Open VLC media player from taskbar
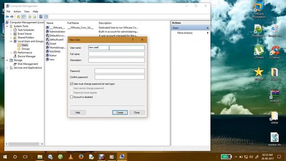This screenshot has height=161, width=286. (71, 157)
